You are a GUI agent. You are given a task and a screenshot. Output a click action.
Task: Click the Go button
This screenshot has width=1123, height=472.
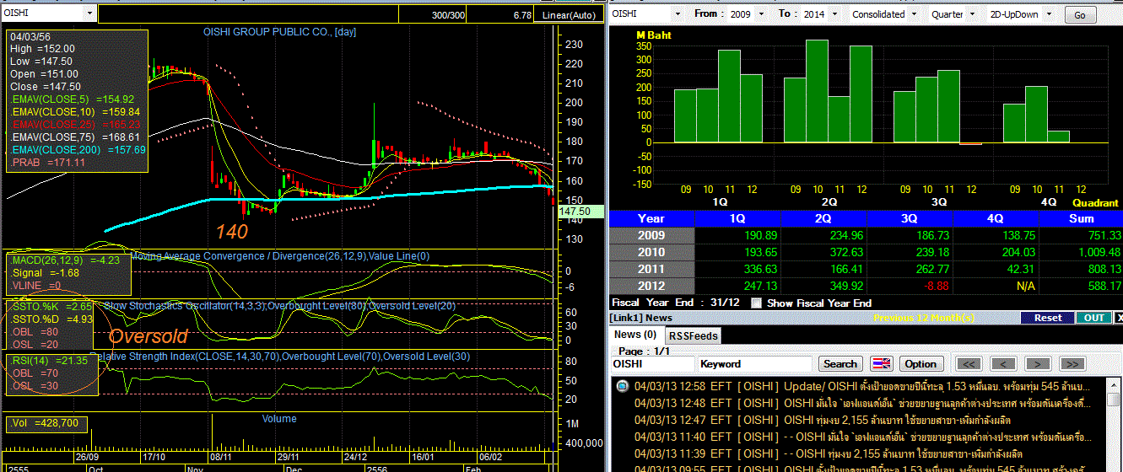click(1080, 15)
